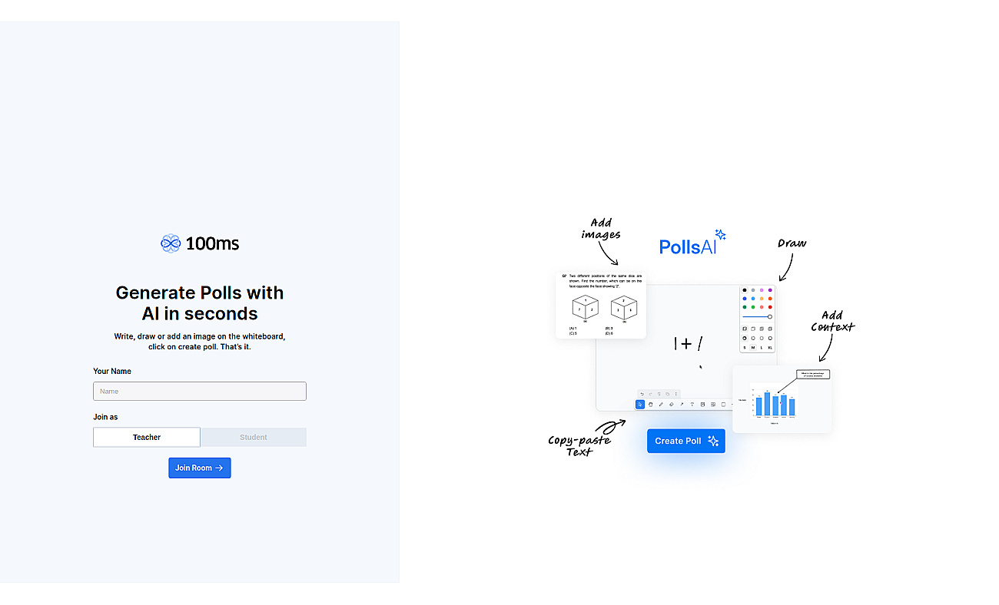The image size is (999, 605).
Task: Select the XL size option in palette
Action: point(770,348)
